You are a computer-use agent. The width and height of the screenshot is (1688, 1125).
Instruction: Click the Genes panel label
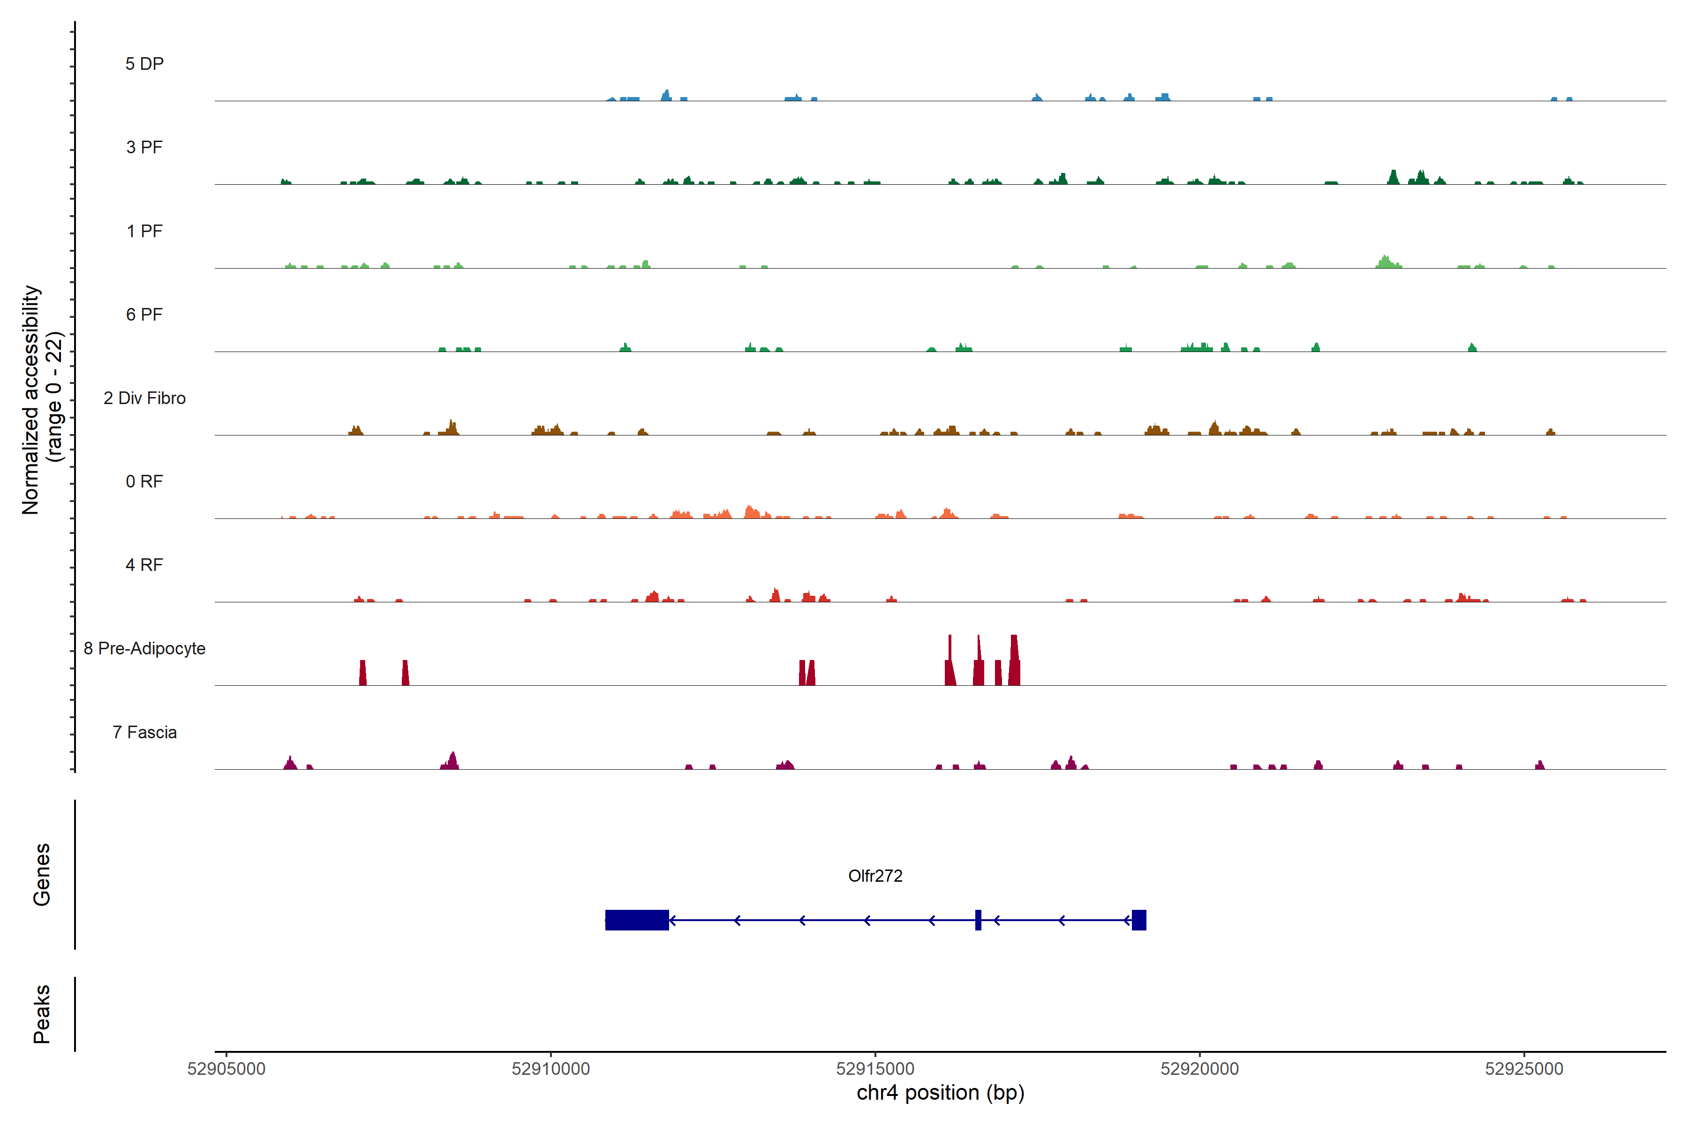tap(42, 875)
